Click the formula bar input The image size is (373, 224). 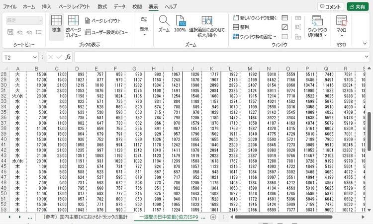pyautogui.click(x=219, y=57)
